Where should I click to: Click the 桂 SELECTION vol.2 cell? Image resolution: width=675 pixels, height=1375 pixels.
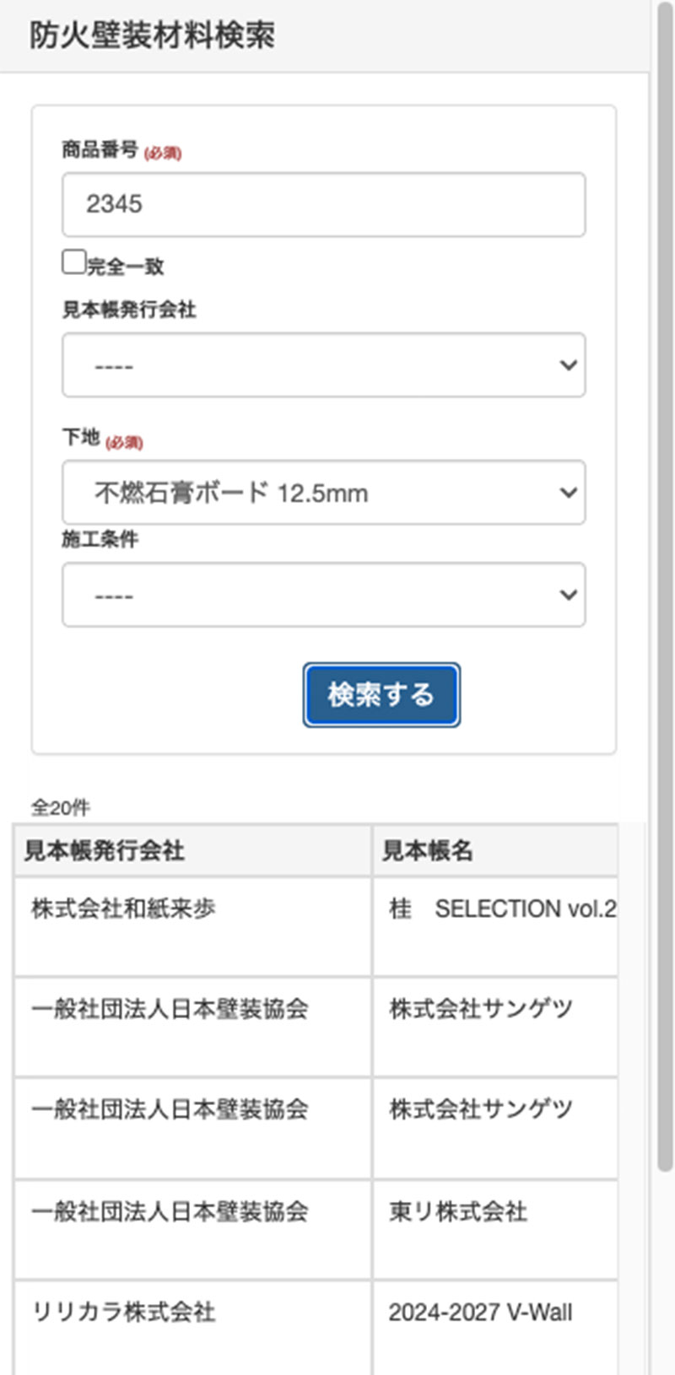(501, 909)
